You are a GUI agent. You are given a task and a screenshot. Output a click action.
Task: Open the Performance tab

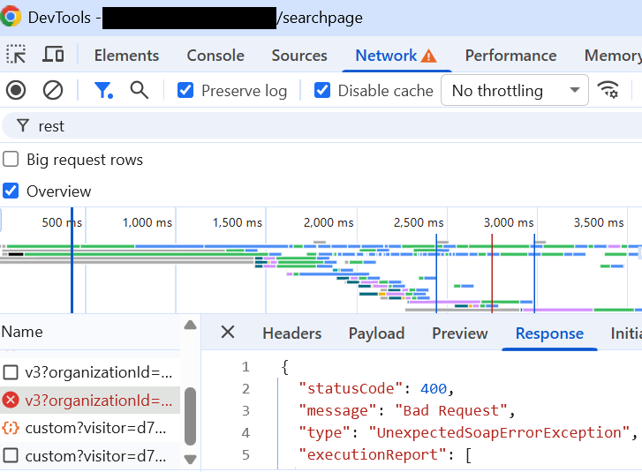tap(510, 56)
